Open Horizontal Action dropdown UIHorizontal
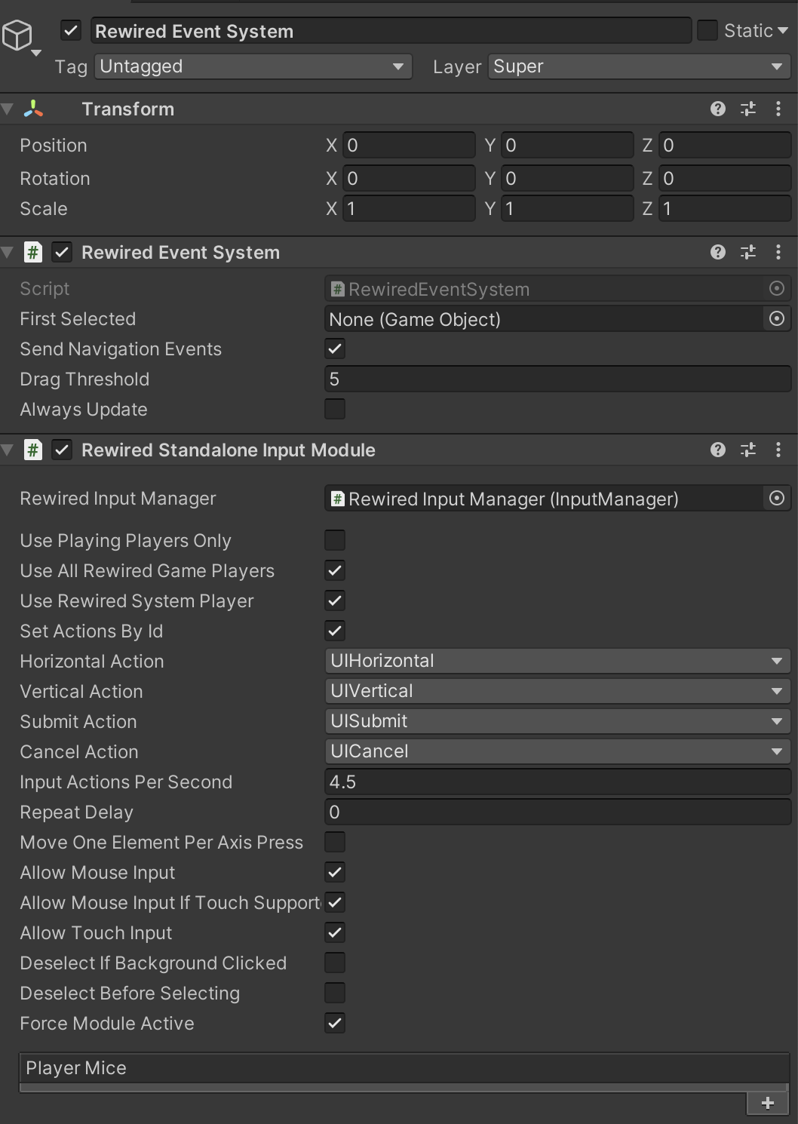 (557, 661)
